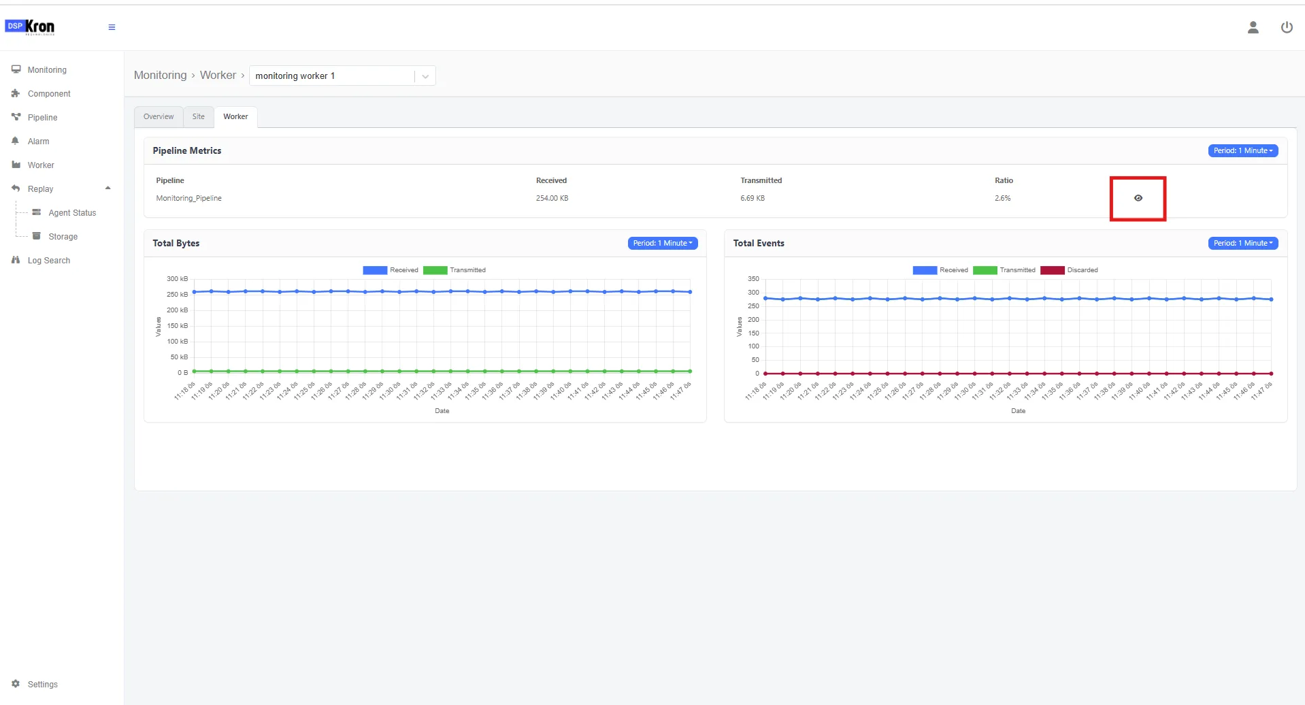Select the Worker tab

[235, 116]
